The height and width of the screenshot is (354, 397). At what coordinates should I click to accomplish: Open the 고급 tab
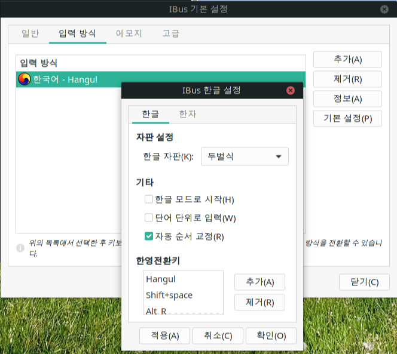tap(171, 33)
